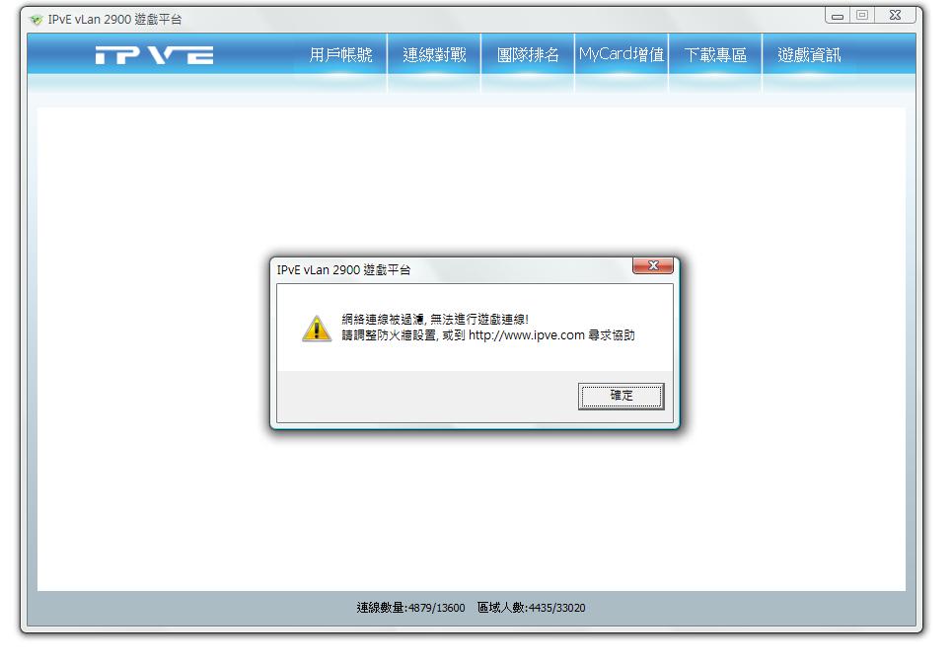The height and width of the screenshot is (663, 952).
Task: Confirm the dialog with 確定 button
Action: [622, 396]
